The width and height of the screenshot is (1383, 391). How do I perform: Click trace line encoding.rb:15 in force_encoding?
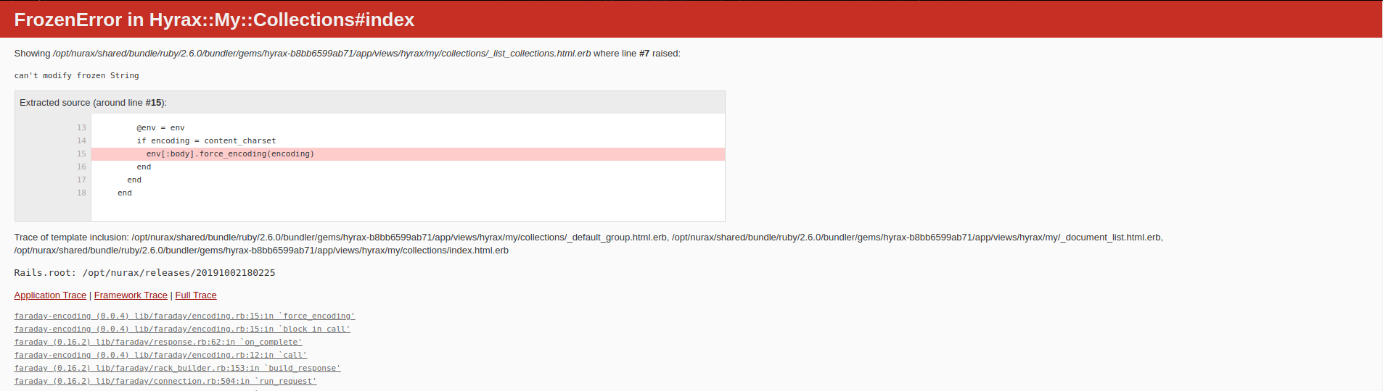(184, 316)
